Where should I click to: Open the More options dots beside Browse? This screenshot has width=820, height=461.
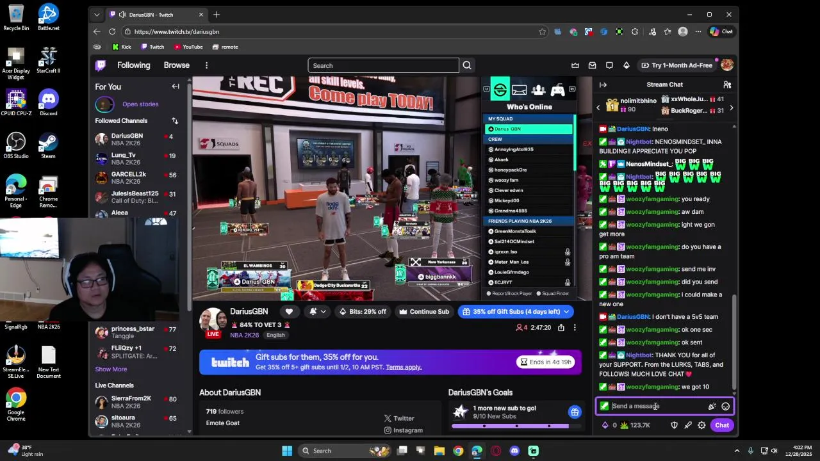click(x=206, y=65)
